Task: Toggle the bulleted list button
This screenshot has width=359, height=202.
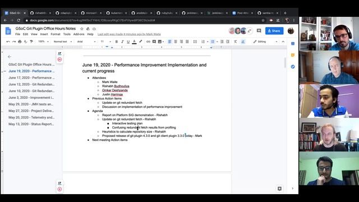Action: pyautogui.click(x=213, y=42)
